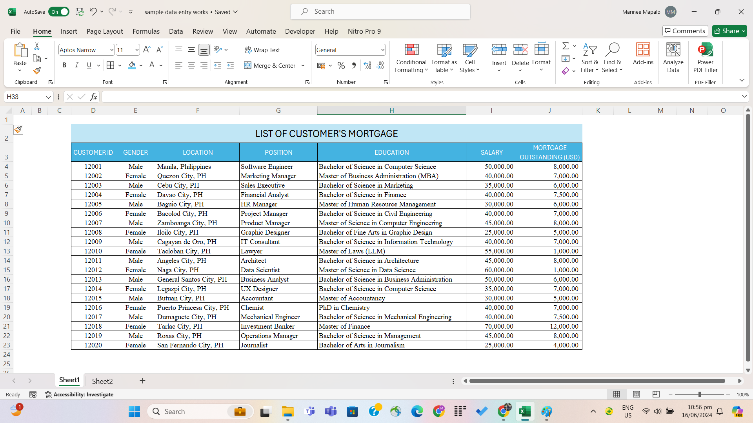Center text horizontally in cell
Viewport: 753px width, 423px height.
pyautogui.click(x=191, y=65)
